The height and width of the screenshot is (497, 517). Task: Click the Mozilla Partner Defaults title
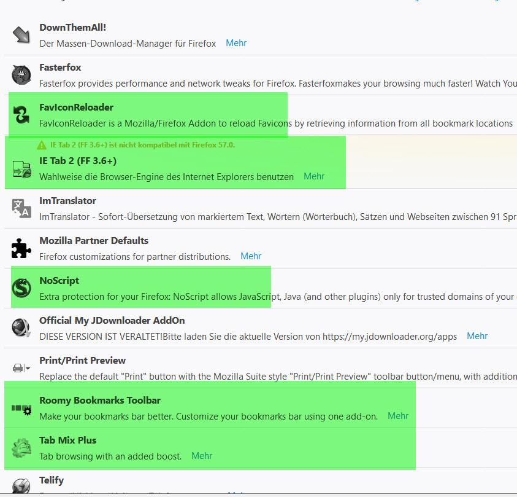94,241
